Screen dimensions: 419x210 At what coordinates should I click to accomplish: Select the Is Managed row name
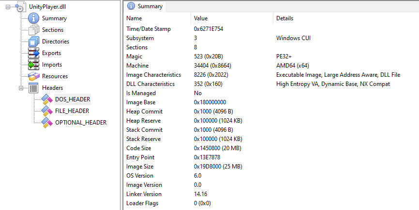(141, 93)
